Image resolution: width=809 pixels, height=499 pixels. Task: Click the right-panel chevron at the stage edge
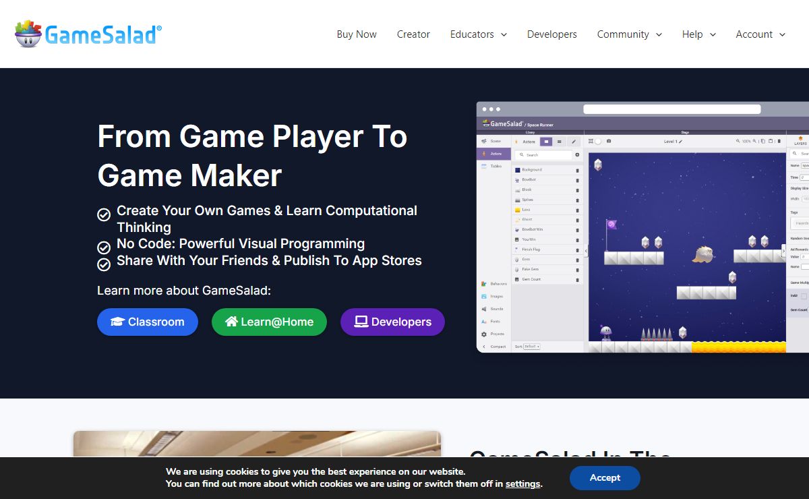pos(783,251)
